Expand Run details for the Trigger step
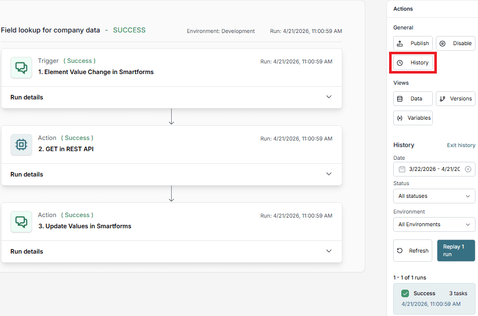Image resolution: width=478 pixels, height=316 pixels. click(x=172, y=97)
